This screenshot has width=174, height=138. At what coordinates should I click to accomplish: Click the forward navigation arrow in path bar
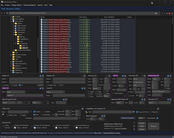click(5, 13)
